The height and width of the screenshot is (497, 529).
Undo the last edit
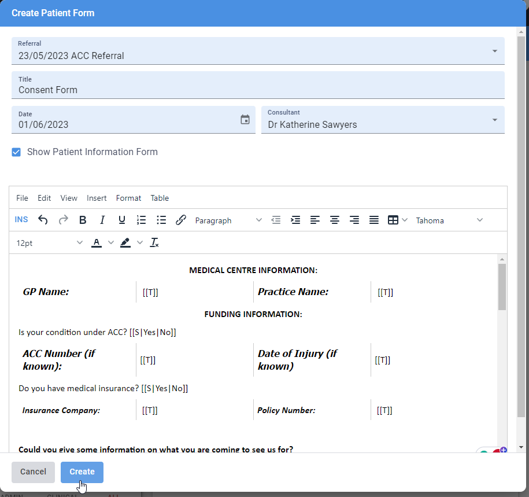[42, 220]
